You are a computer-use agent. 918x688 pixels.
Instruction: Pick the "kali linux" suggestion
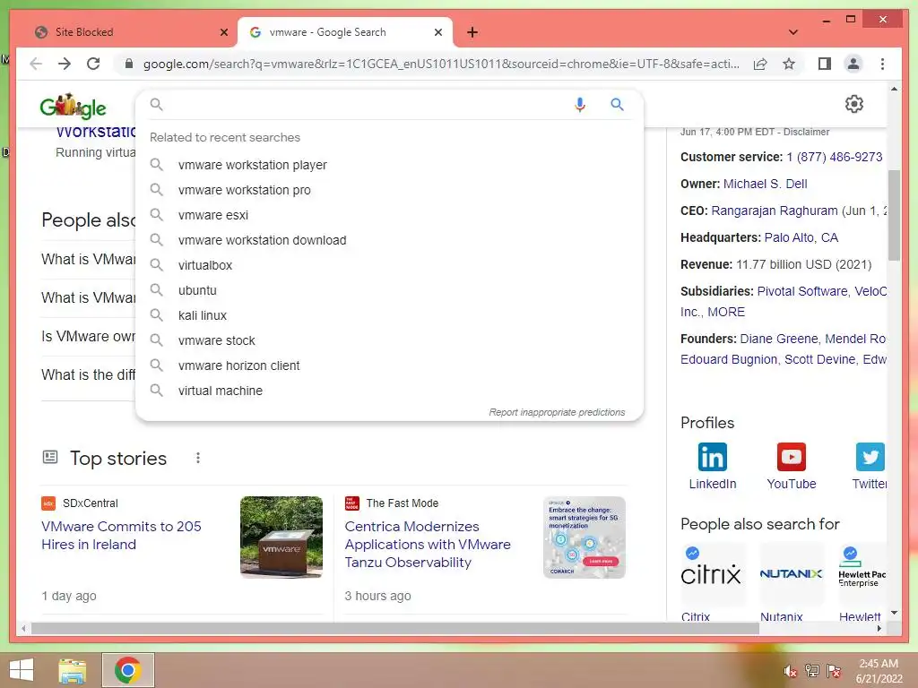[389, 316]
